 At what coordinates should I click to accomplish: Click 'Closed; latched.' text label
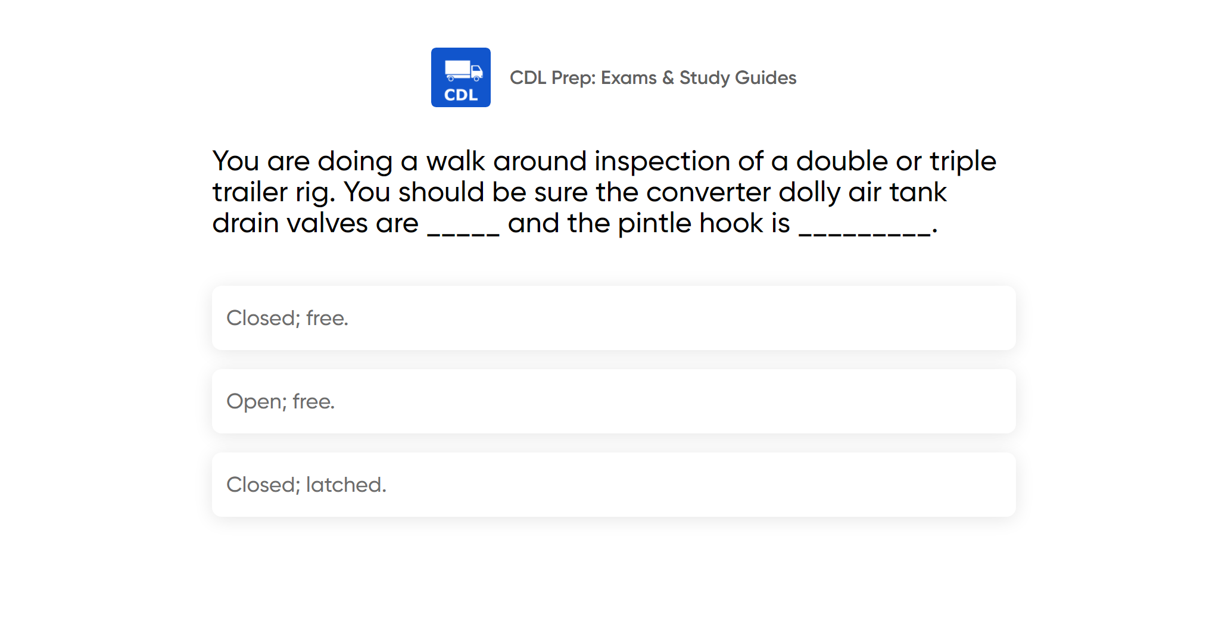point(306,485)
